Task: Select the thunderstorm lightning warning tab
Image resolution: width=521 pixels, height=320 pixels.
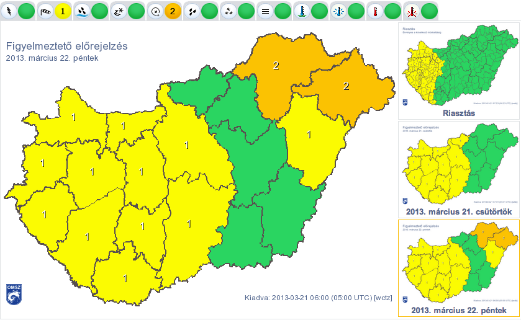Action: pos(9,11)
